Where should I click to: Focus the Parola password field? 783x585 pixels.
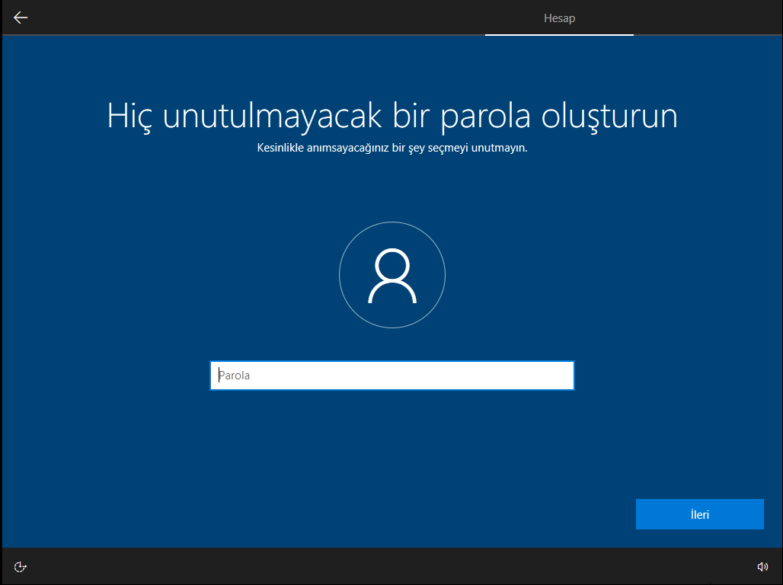pos(391,376)
